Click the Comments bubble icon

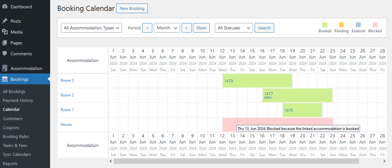coord(5,54)
